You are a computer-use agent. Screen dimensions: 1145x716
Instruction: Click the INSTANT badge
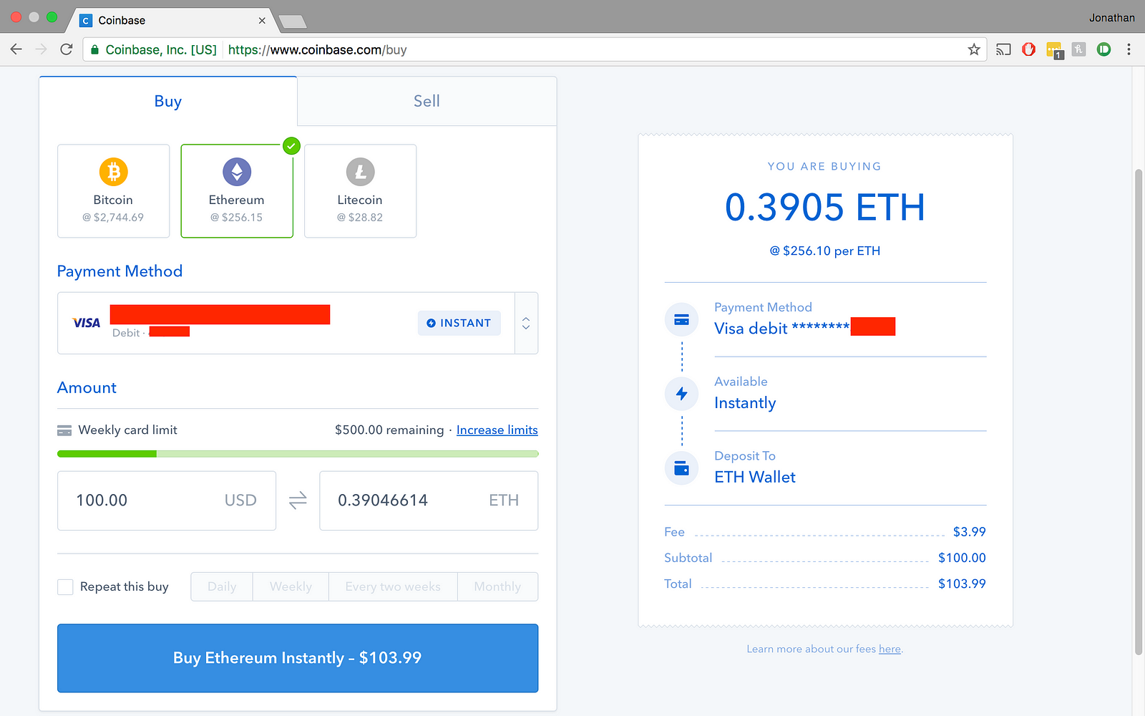pyautogui.click(x=459, y=323)
